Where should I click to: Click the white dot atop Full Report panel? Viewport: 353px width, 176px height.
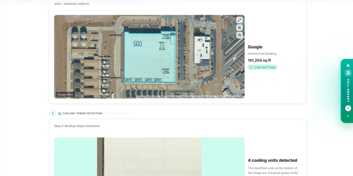(348, 66)
